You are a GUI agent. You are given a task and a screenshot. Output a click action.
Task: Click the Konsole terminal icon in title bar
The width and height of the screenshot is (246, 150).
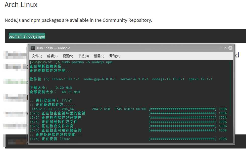coord(33,48)
